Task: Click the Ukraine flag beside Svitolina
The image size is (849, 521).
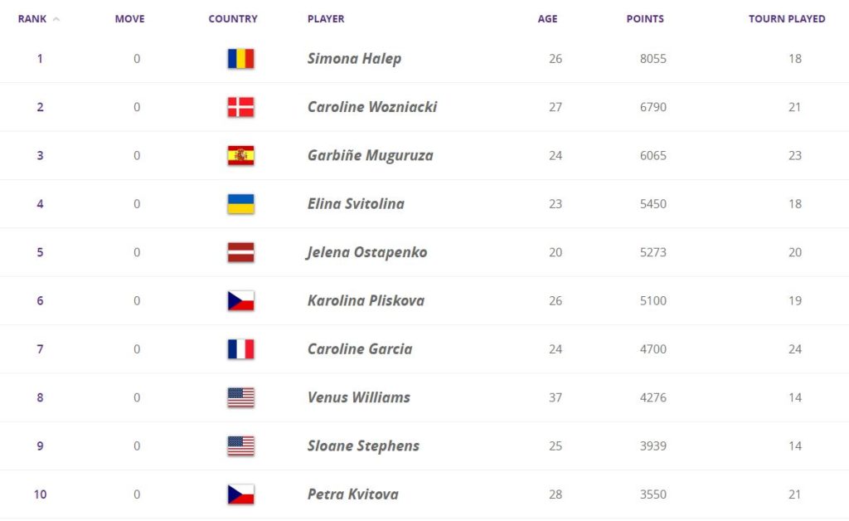Action: pyautogui.click(x=241, y=204)
